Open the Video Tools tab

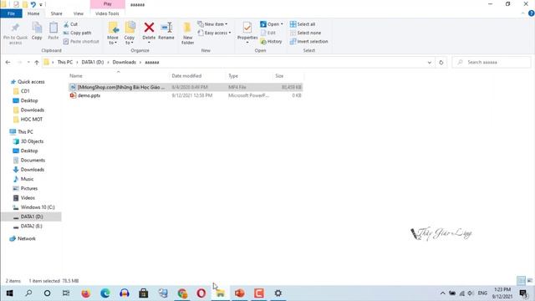(107, 13)
